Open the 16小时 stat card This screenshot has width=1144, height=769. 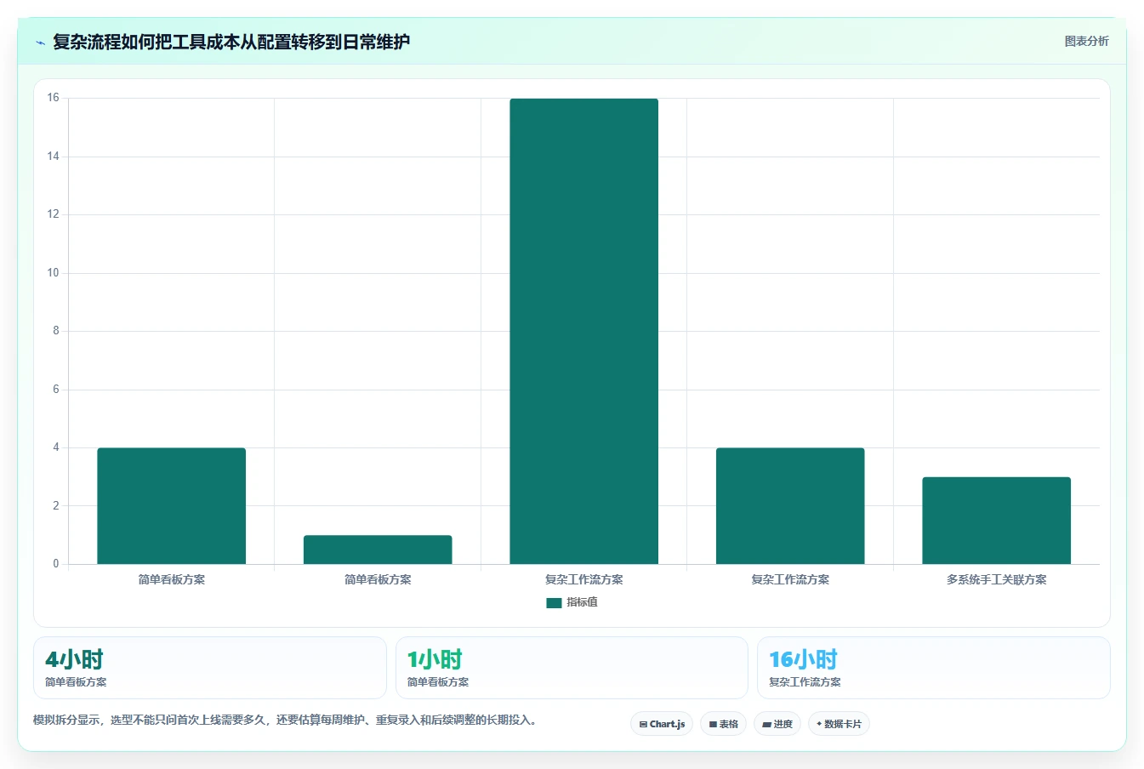(934, 668)
